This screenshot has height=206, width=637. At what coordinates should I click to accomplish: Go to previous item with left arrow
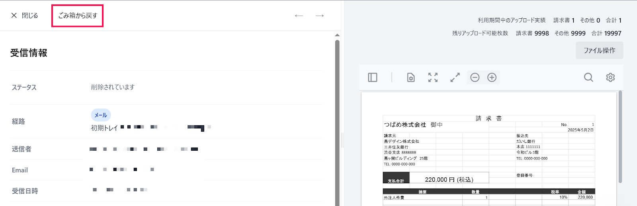point(299,16)
